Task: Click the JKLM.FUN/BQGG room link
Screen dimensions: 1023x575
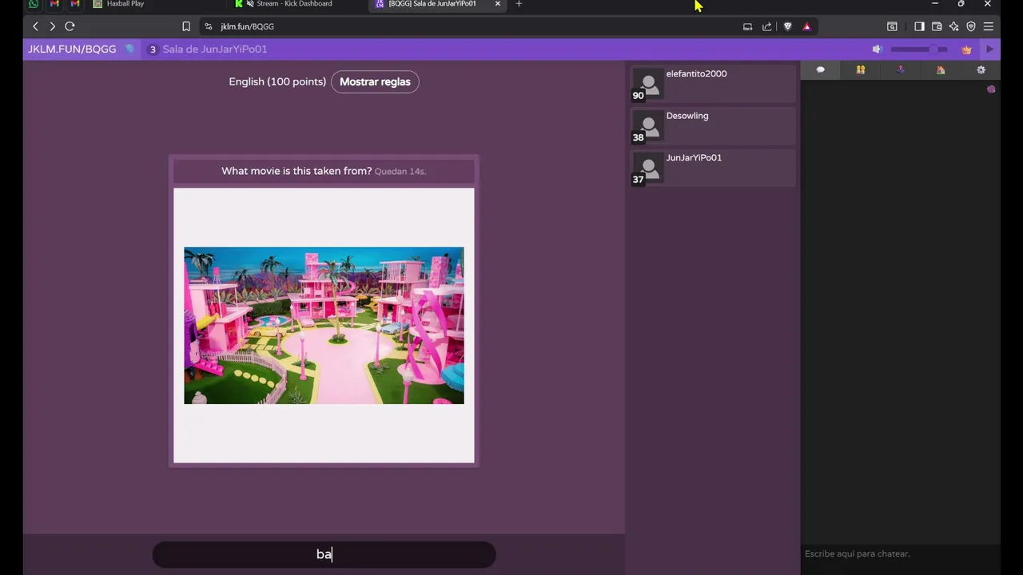Action: [x=72, y=50]
